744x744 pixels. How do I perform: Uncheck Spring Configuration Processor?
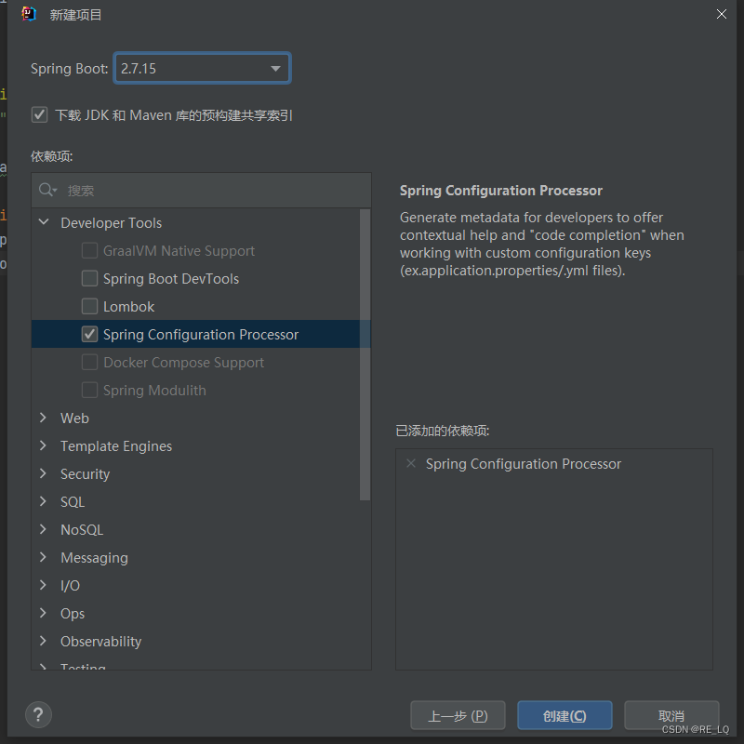click(89, 334)
